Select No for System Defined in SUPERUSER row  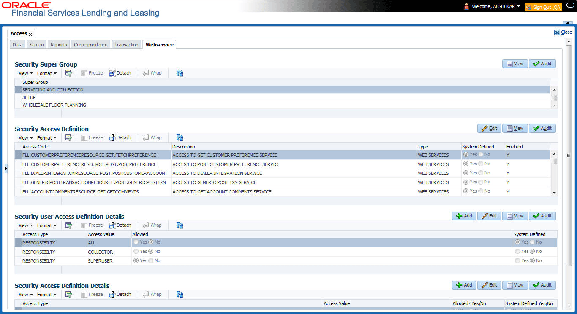coord(532,261)
